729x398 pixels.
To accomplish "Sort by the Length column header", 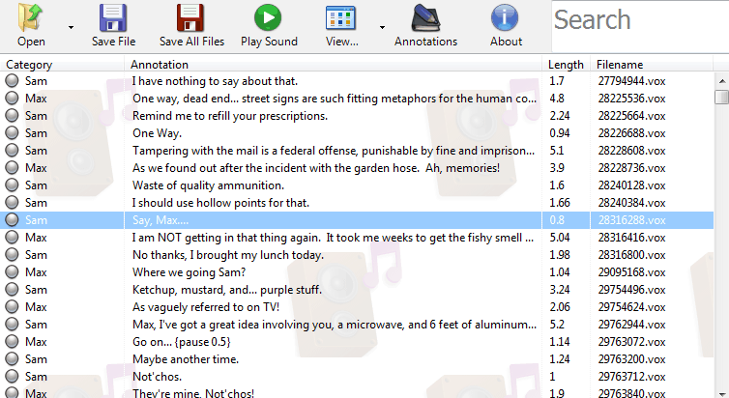I will [566, 64].
